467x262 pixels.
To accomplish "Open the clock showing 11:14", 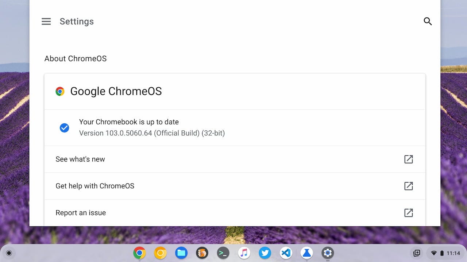I will (x=453, y=253).
